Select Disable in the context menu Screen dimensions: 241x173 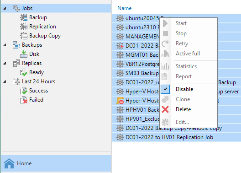tap(184, 89)
